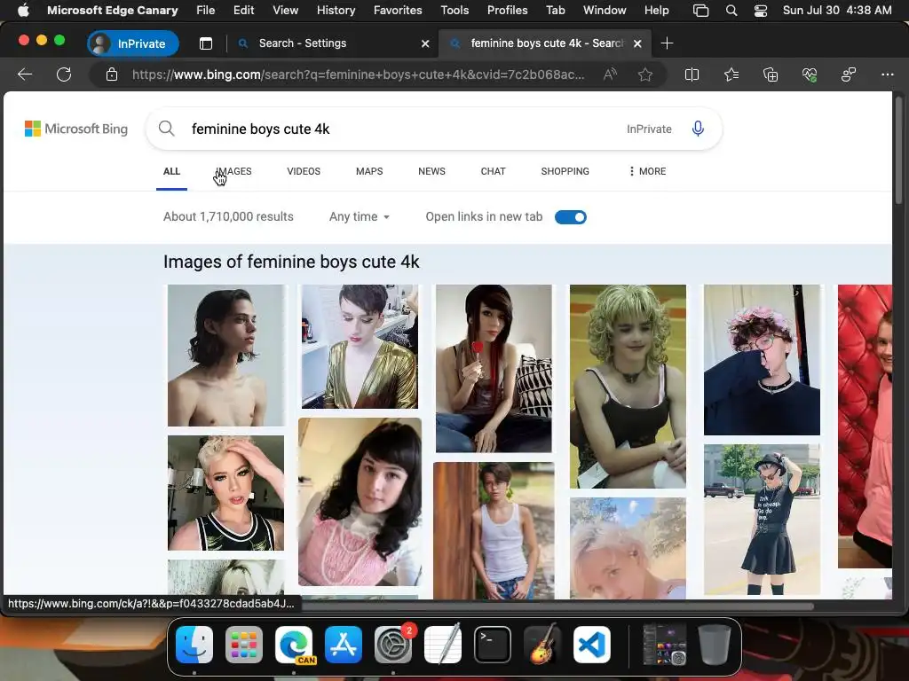Open Visual Studio Code from the dock
909x681 pixels.
tap(592, 645)
